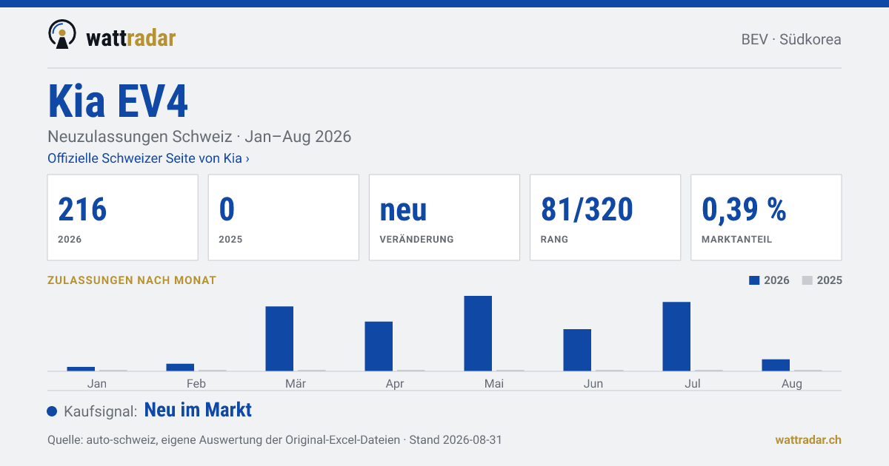
Task: Click the 'Neu im Markt' signal text
Action: coord(198,410)
